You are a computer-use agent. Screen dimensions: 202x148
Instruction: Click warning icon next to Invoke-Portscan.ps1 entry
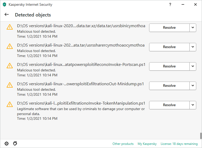tap(10, 66)
